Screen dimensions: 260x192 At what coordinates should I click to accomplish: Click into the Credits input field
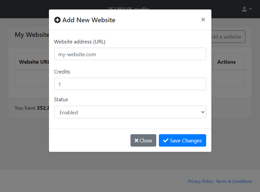[130, 84]
